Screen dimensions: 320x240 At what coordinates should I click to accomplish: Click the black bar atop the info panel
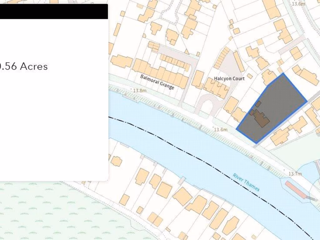[53, 12]
